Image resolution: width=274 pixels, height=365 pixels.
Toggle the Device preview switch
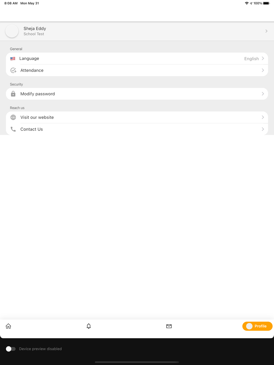point(11,349)
